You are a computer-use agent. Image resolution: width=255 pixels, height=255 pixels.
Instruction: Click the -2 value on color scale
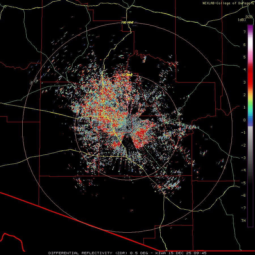coord(243,145)
